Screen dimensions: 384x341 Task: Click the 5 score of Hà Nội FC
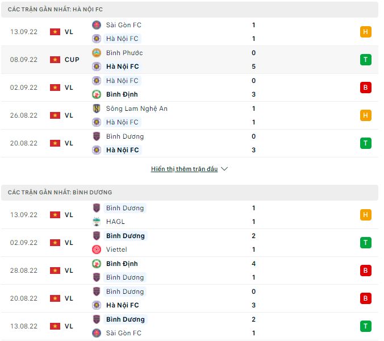(253, 66)
